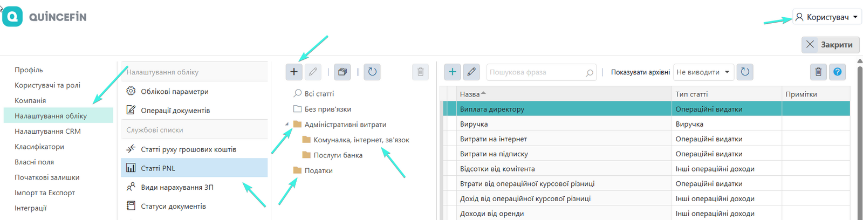Refresh the folder tree list

(x=372, y=72)
